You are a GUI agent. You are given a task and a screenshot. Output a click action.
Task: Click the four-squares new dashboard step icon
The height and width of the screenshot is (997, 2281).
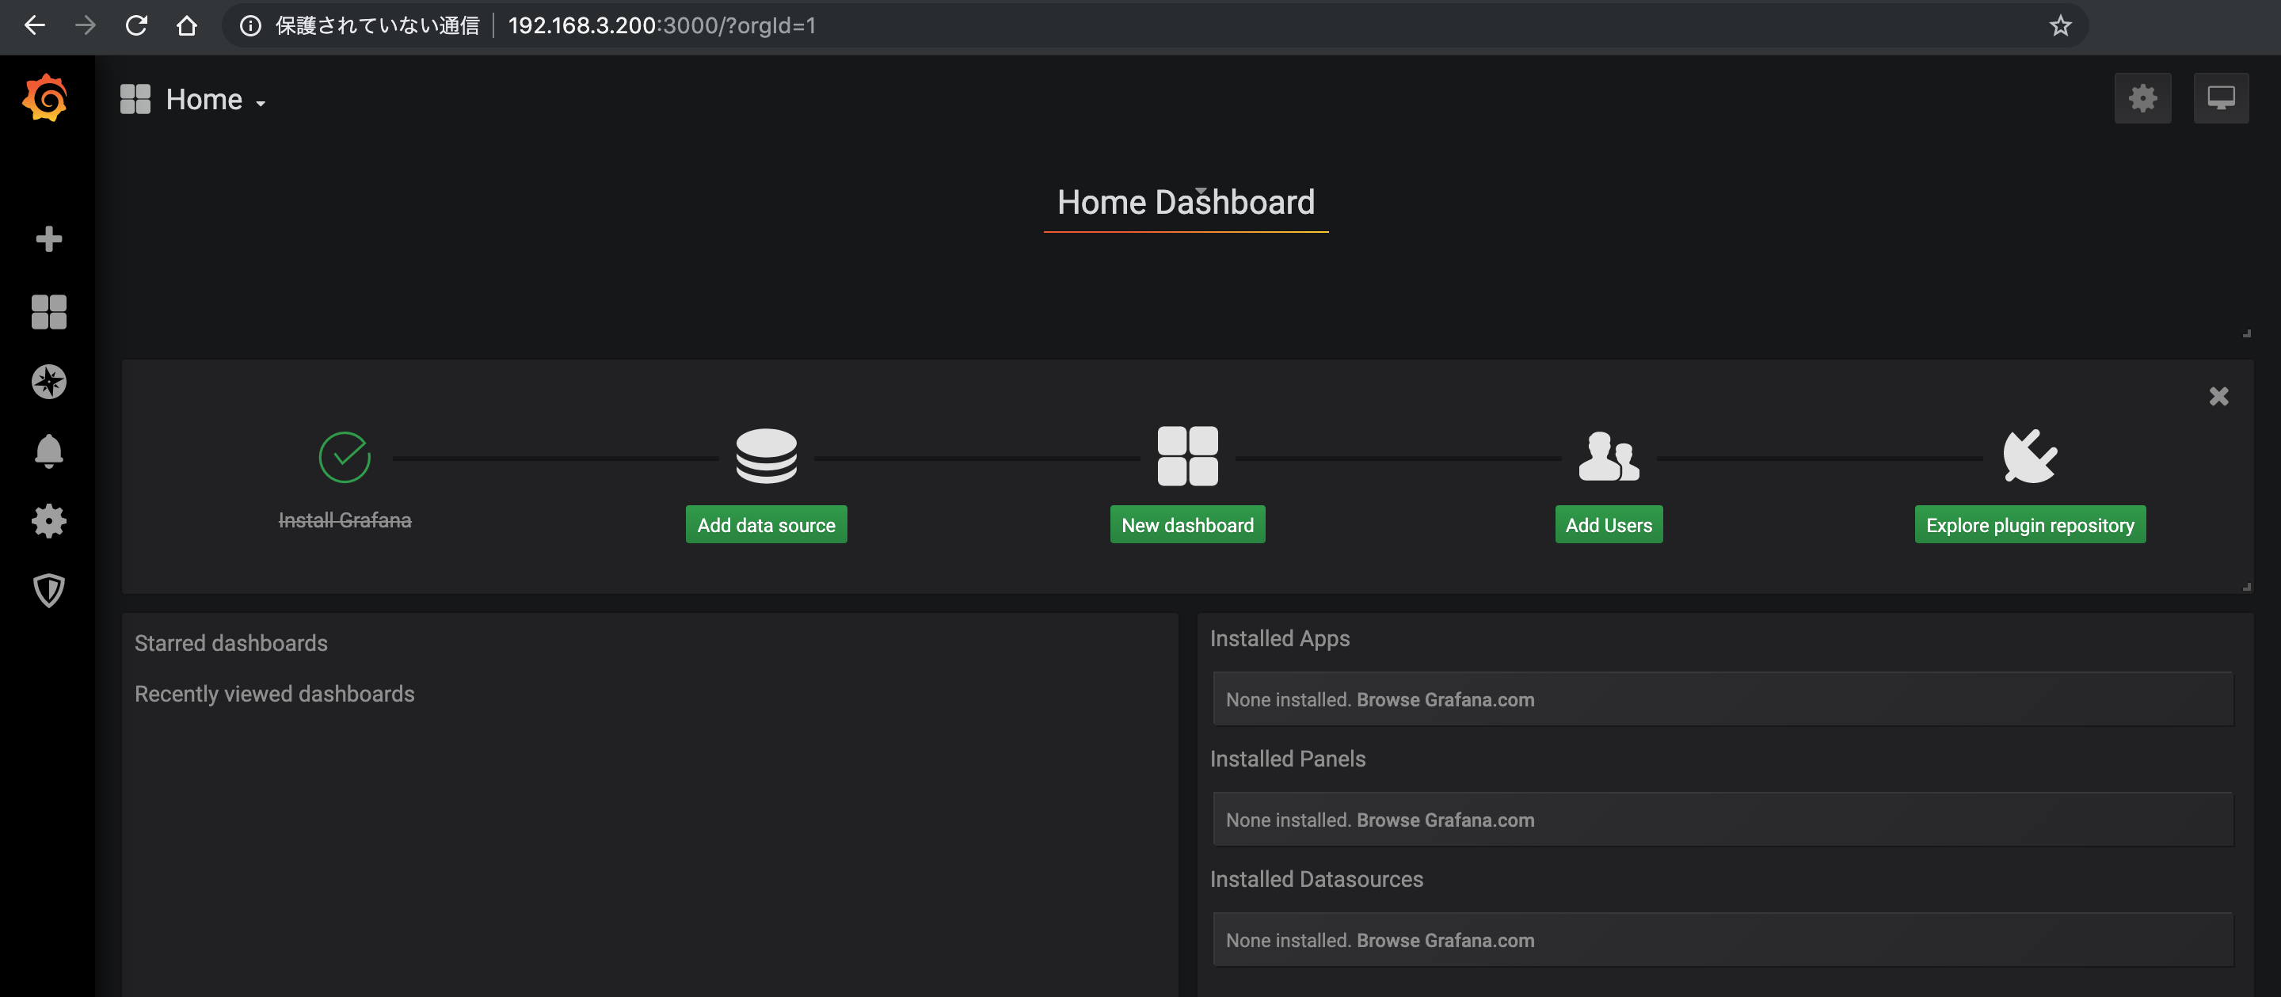click(1187, 456)
